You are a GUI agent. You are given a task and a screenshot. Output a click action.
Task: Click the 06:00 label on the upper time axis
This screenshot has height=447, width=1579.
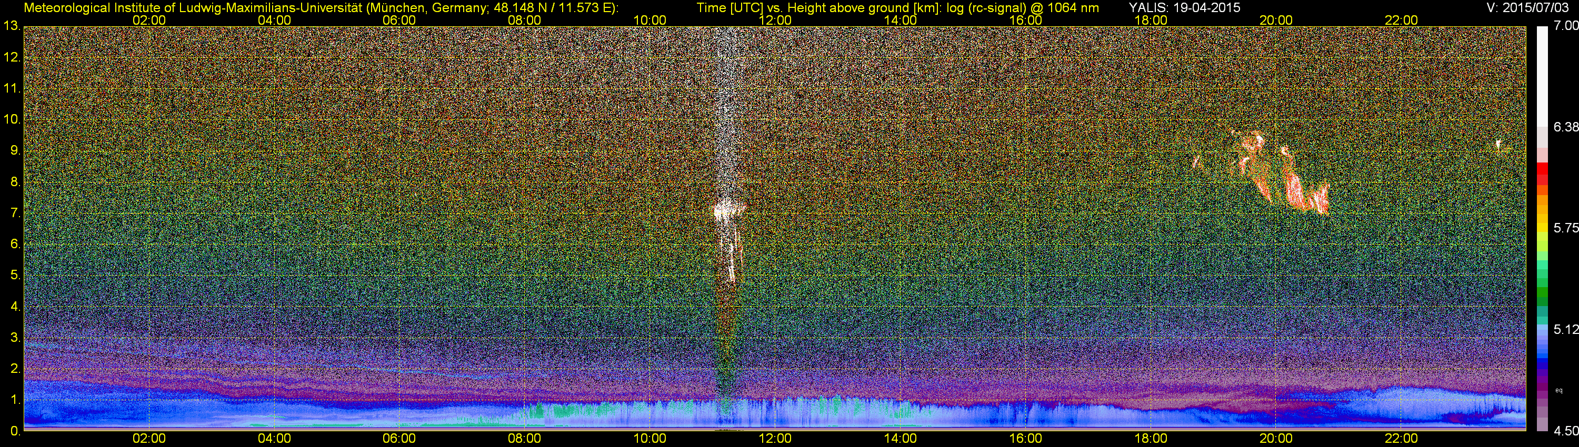coord(399,20)
